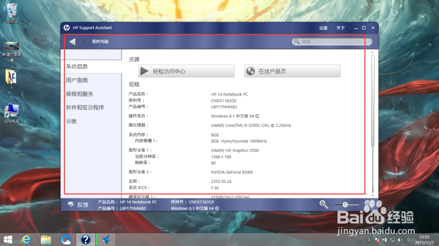Click the 资源 section heading
The image size is (439, 246).
[x=134, y=59]
